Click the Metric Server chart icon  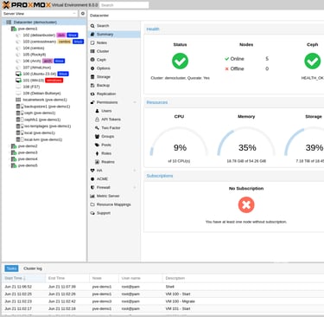click(x=92, y=196)
